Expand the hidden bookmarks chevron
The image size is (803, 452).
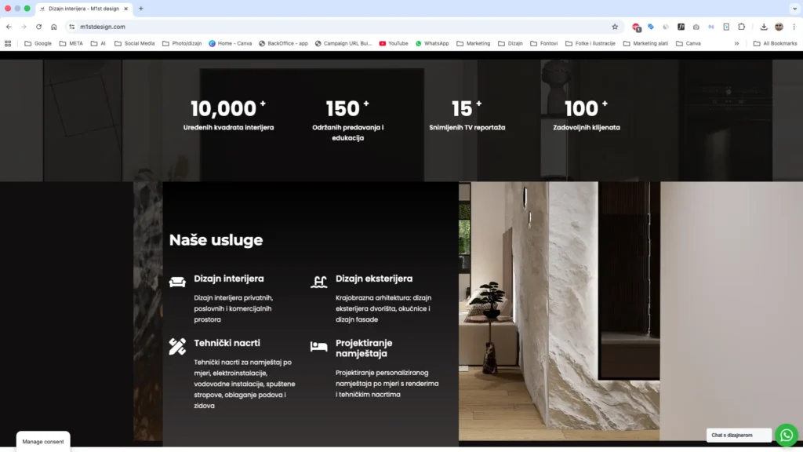coord(736,43)
